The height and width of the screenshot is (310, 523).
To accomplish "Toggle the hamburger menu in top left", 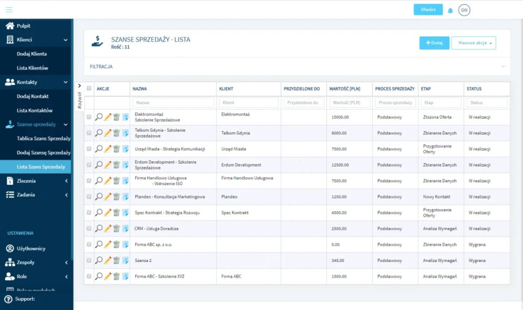I will coord(9,9).
